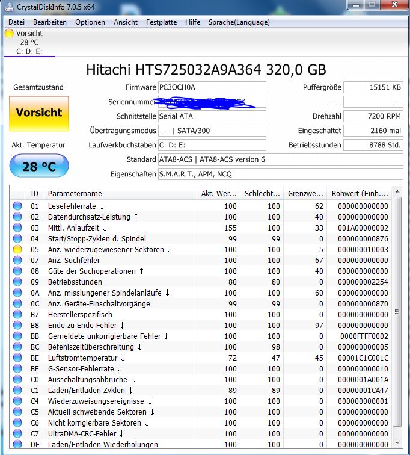Click status icon for UltraDMA-CRC-Fehler row

coord(17,433)
